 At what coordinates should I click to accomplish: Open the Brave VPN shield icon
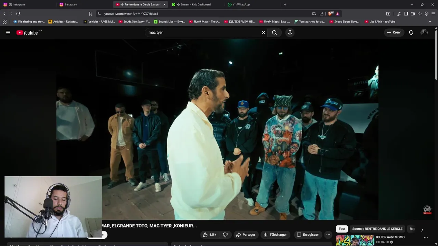click(426, 14)
